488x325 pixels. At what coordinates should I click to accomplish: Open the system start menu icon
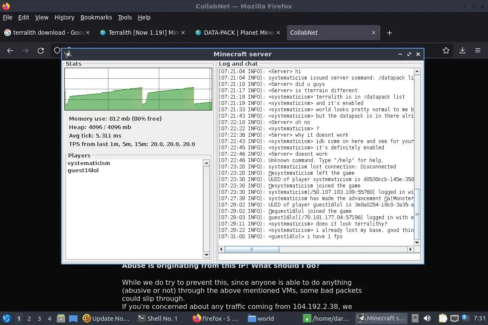click(6, 318)
